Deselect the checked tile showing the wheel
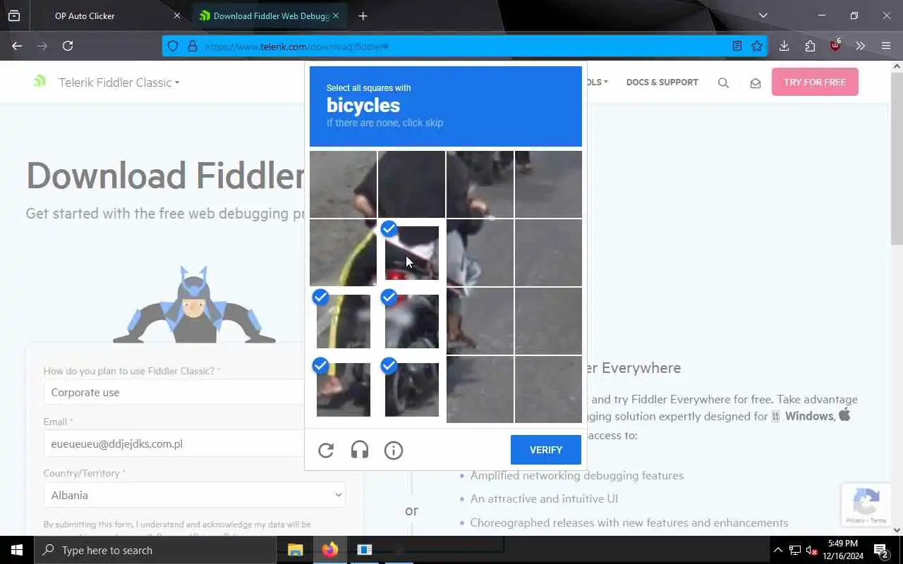Image resolution: width=903 pixels, height=564 pixels. point(412,389)
